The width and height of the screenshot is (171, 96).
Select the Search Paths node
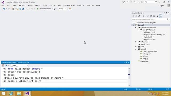click(x=145, y=44)
